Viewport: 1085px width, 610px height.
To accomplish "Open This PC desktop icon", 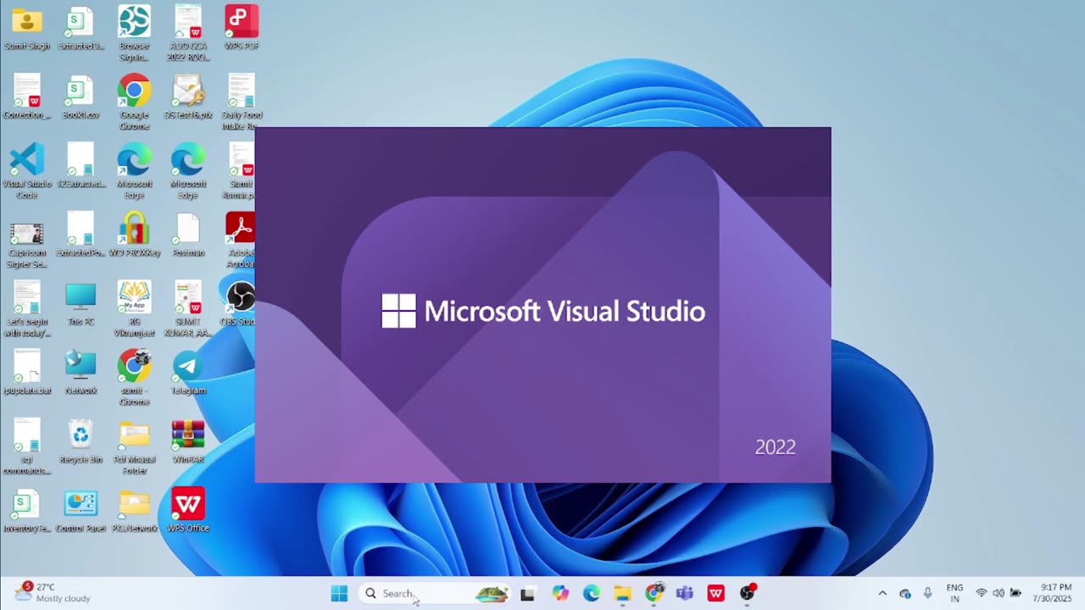I will tap(81, 303).
